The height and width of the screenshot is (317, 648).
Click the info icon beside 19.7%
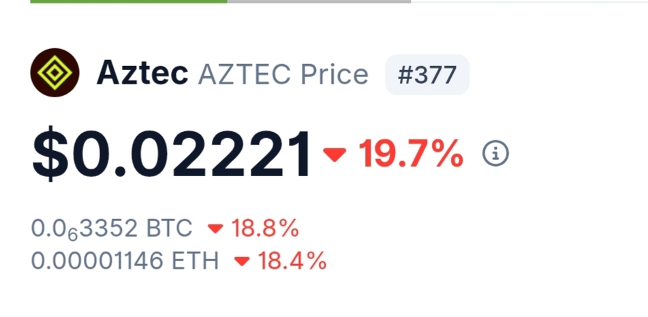point(495,154)
